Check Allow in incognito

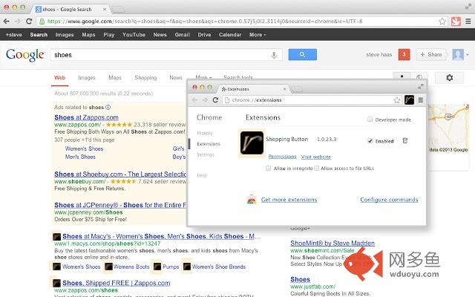point(269,169)
